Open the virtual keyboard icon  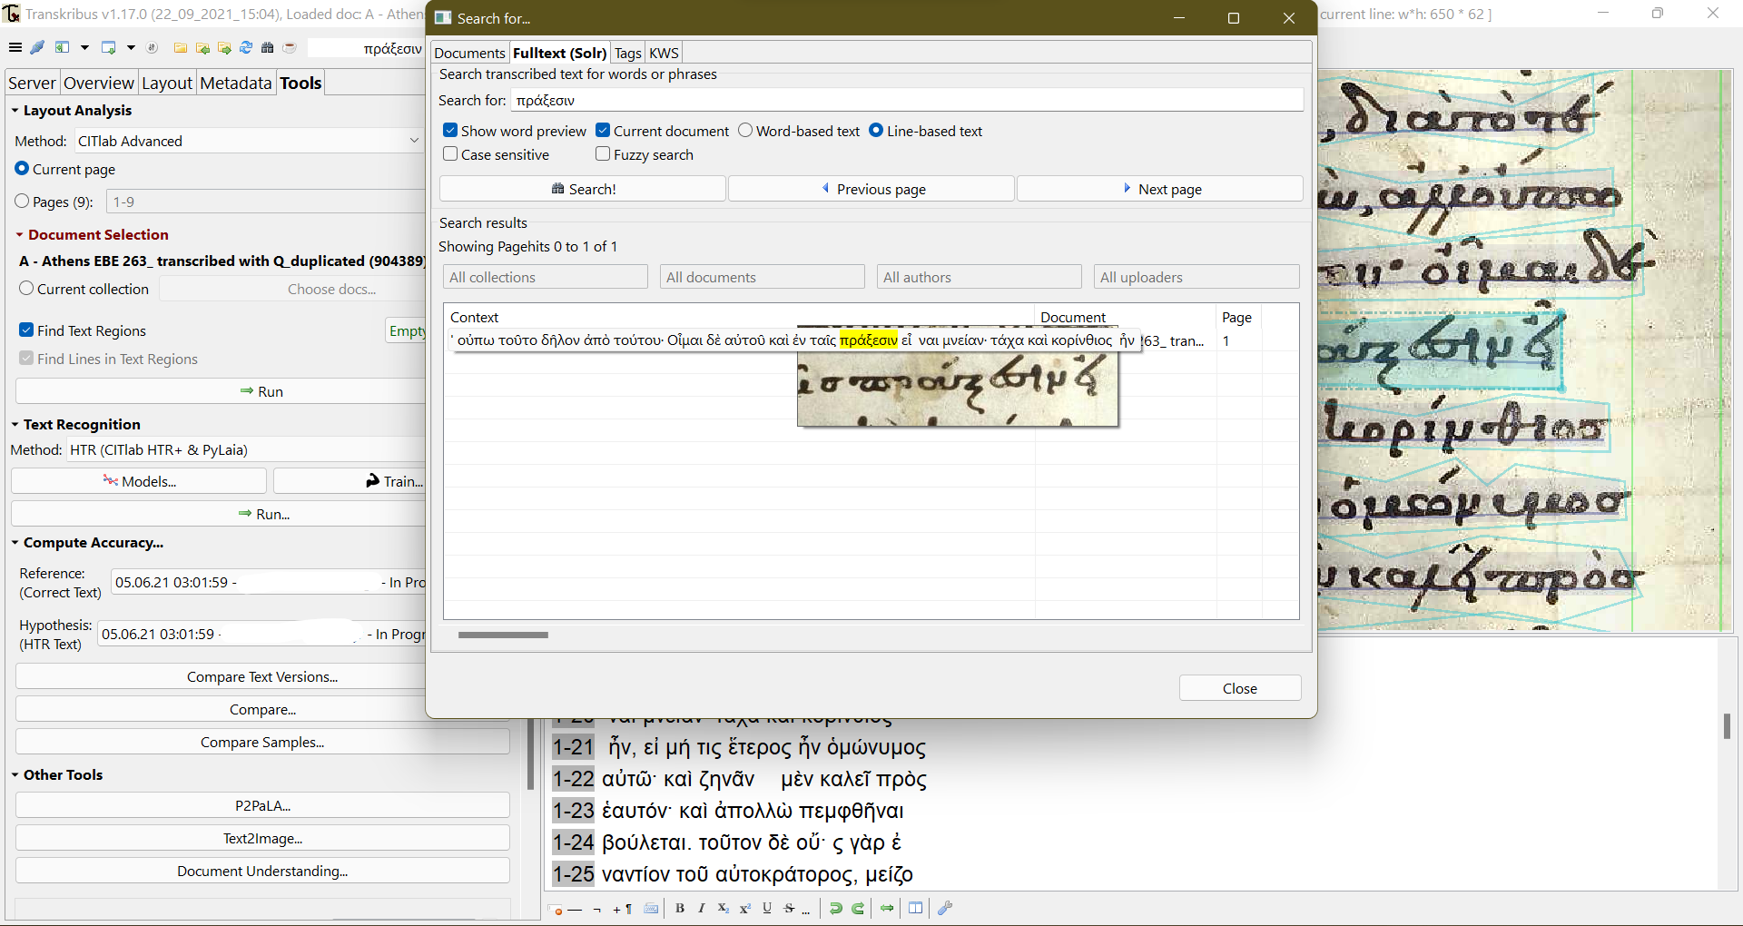(x=651, y=909)
